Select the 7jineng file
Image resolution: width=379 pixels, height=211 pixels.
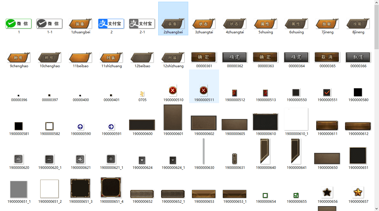pyautogui.click(x=327, y=24)
